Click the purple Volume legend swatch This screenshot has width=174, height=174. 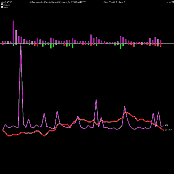point(2,4)
